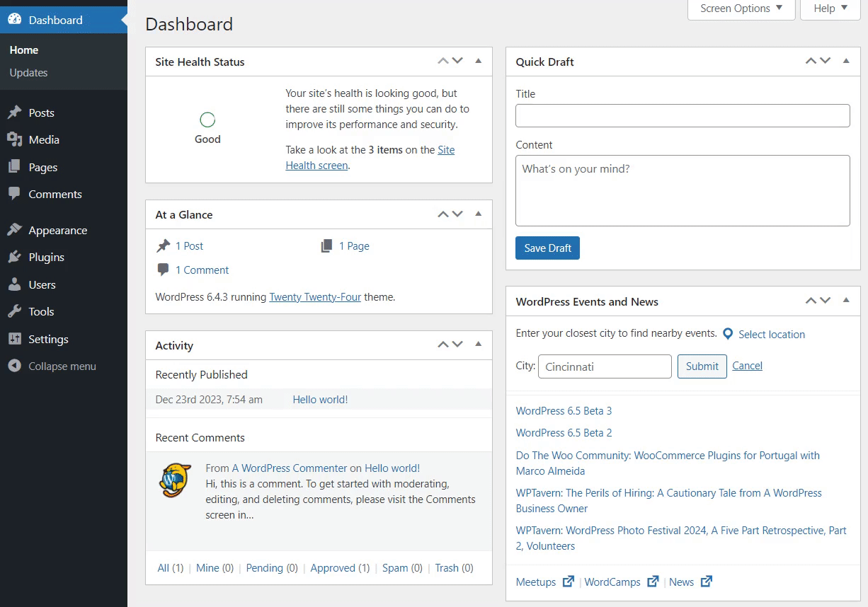This screenshot has width=868, height=607.
Task: Move At a Glance panel up
Action: pos(443,214)
